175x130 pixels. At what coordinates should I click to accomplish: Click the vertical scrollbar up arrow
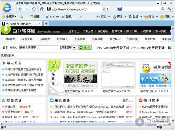pos(173,28)
